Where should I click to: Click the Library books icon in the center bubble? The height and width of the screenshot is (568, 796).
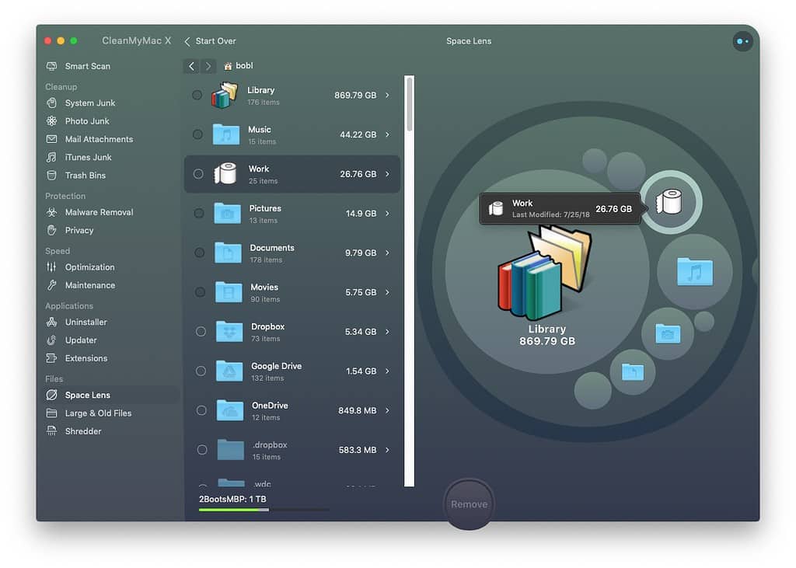(544, 272)
